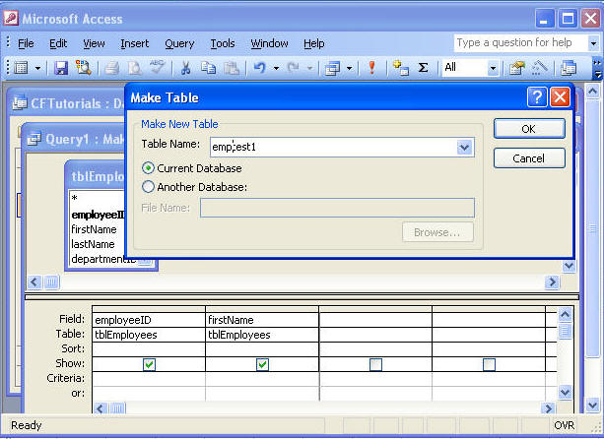The height and width of the screenshot is (439, 604).
Task: Click the Cut scissors icon
Action: click(x=185, y=68)
